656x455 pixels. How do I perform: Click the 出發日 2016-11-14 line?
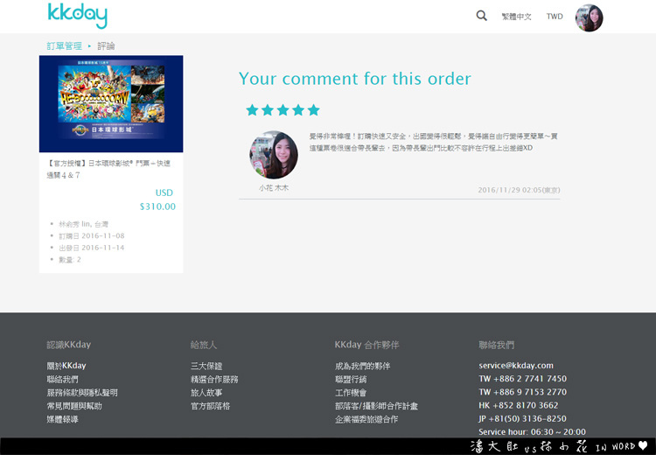[91, 248]
